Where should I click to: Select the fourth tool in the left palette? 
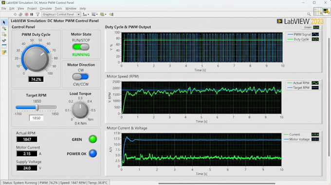pos(4,40)
